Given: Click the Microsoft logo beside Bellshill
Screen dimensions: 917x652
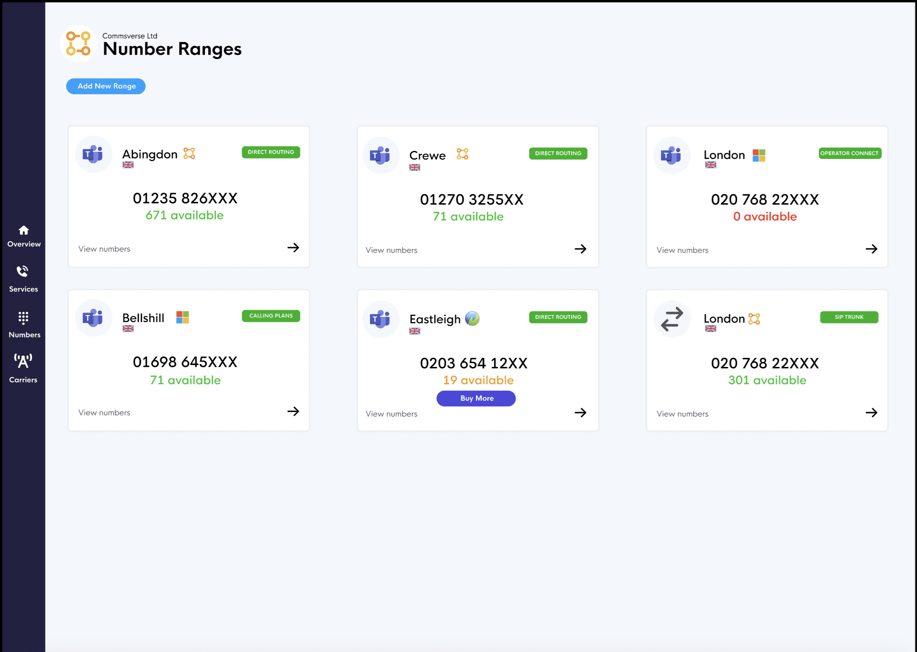Looking at the screenshot, I should pos(182,317).
